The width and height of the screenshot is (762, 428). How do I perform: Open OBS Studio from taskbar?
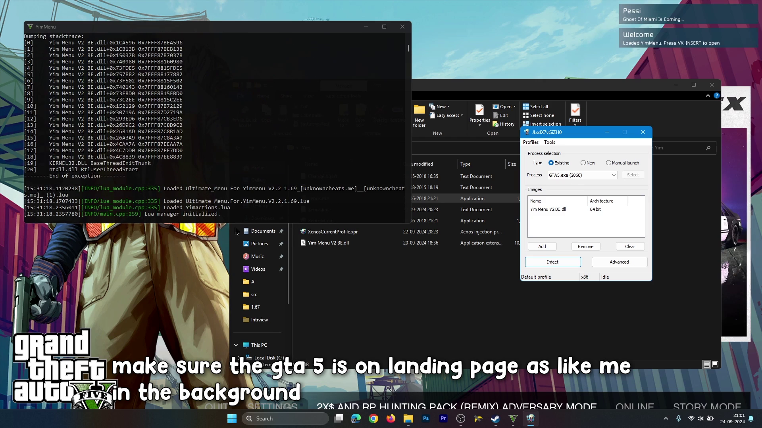coord(461,418)
